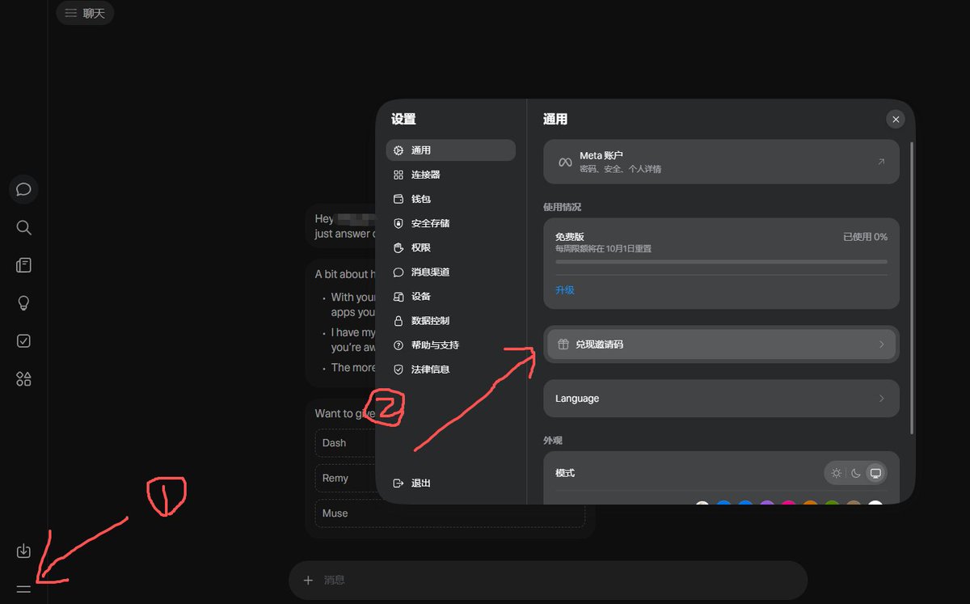Switch 模式 to the light sun option

click(x=836, y=473)
